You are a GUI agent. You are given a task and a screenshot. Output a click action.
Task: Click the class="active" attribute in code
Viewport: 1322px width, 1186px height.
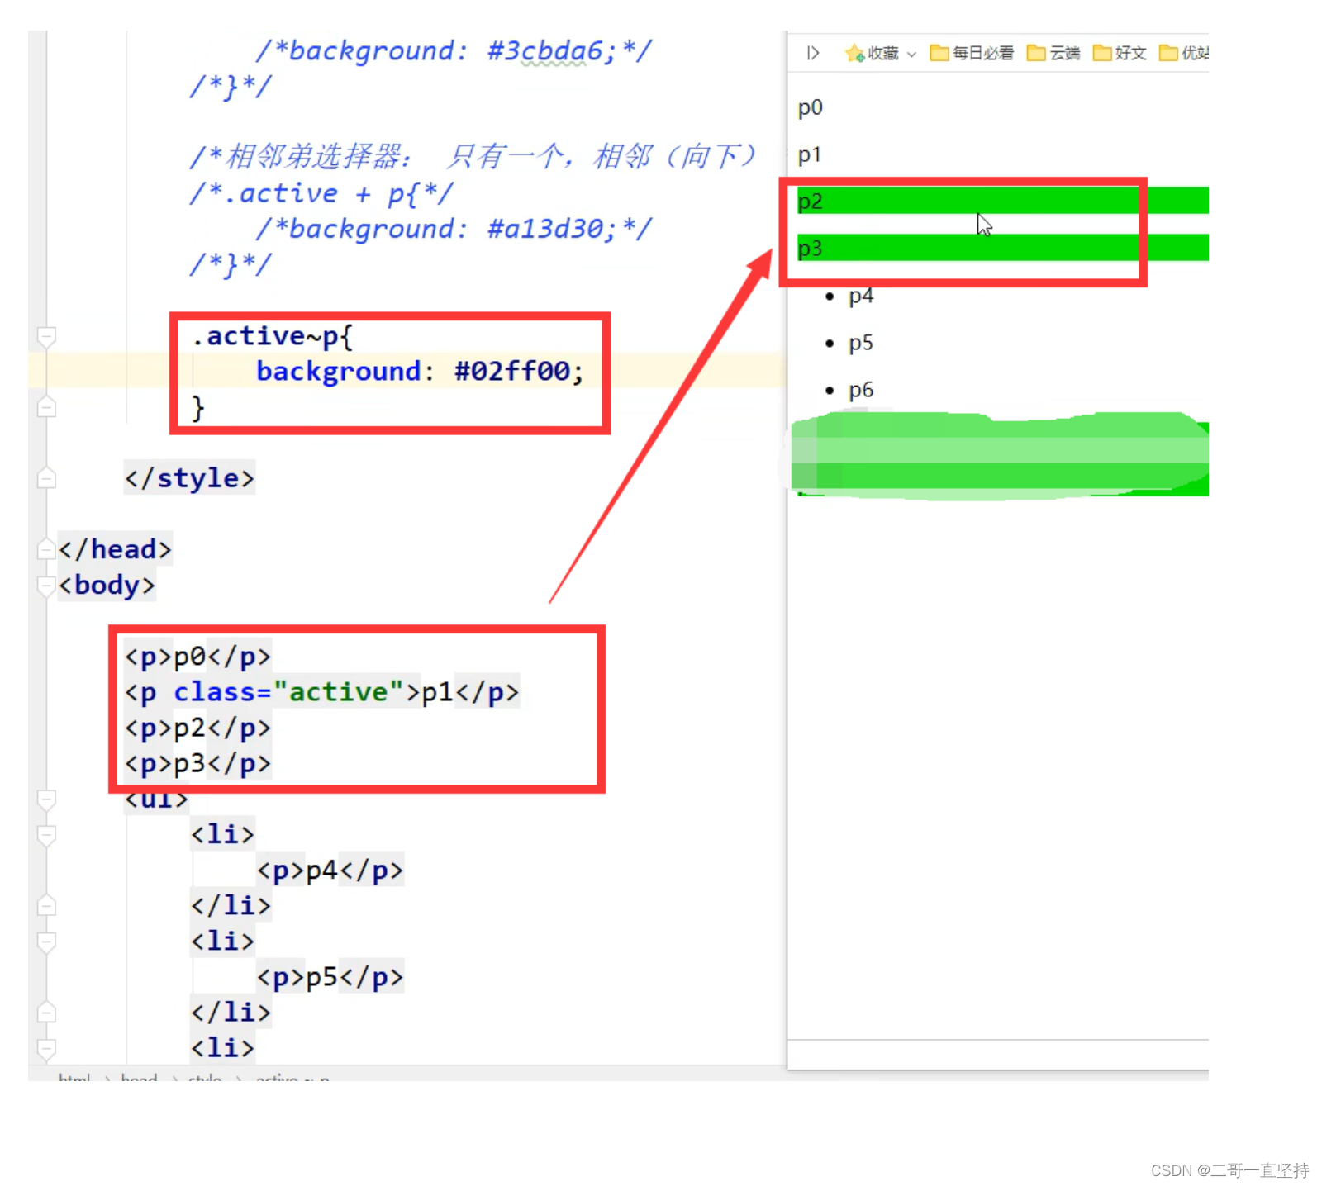click(x=288, y=692)
